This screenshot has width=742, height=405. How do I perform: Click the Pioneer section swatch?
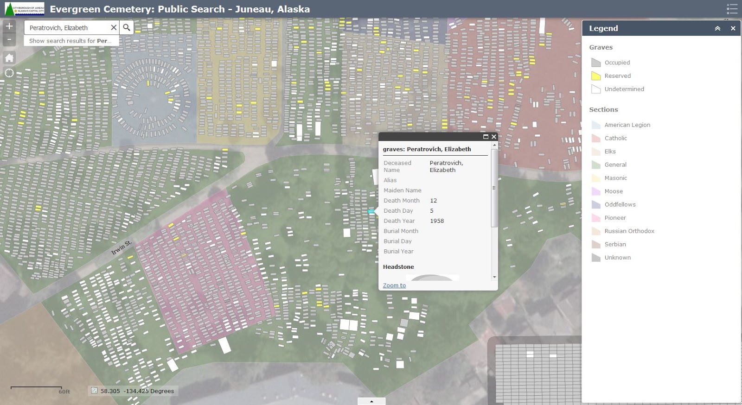[x=596, y=218]
